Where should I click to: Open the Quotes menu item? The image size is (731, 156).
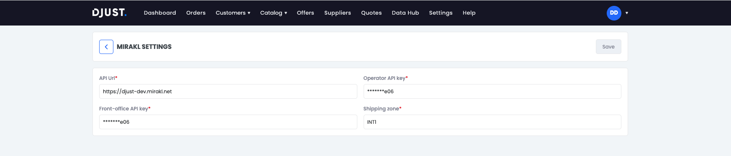(372, 13)
